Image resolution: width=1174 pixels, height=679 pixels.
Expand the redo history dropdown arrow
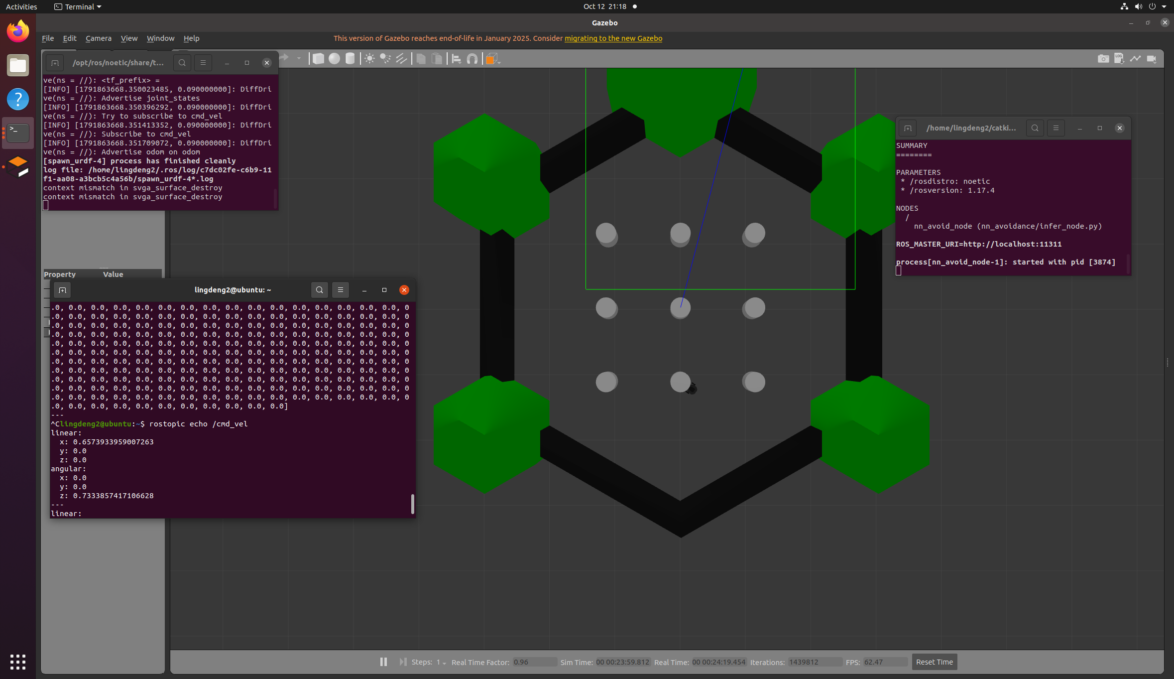tap(299, 59)
